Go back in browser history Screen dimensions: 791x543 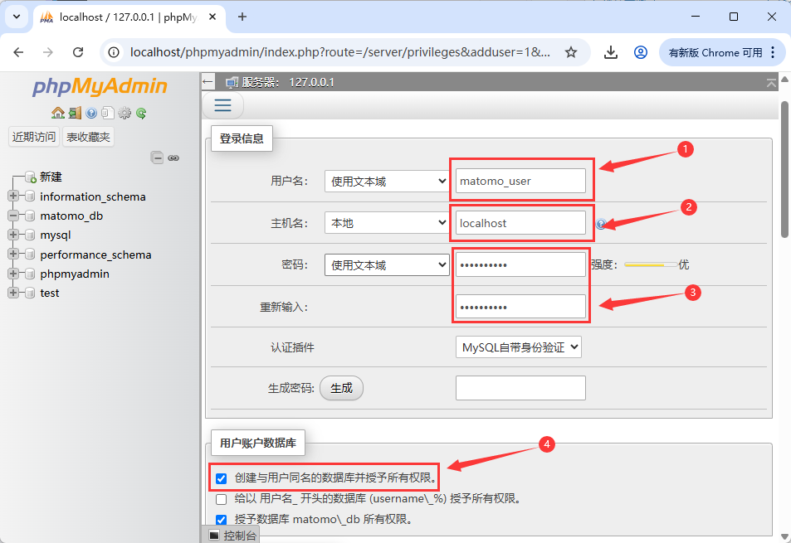click(x=18, y=52)
